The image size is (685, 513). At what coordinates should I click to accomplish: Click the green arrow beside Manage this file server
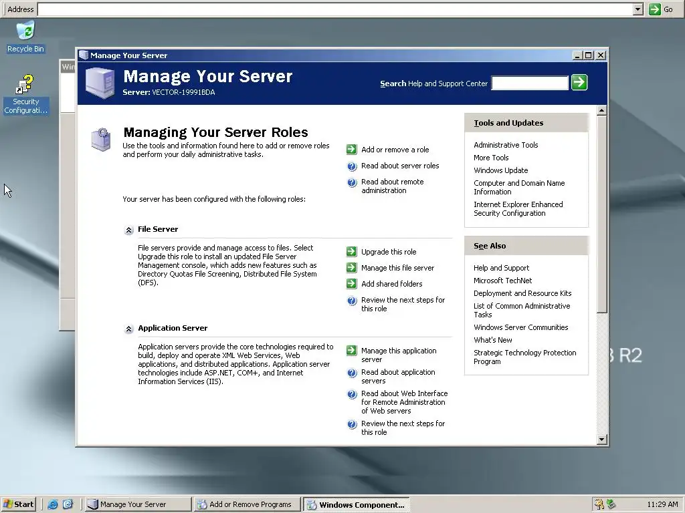coord(352,268)
